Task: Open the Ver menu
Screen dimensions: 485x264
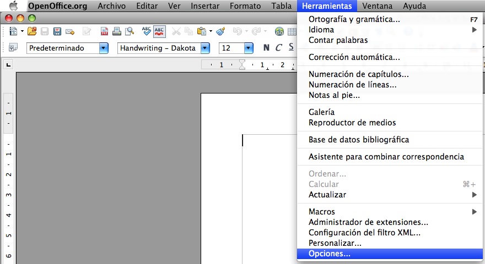Action: pyautogui.click(x=174, y=6)
